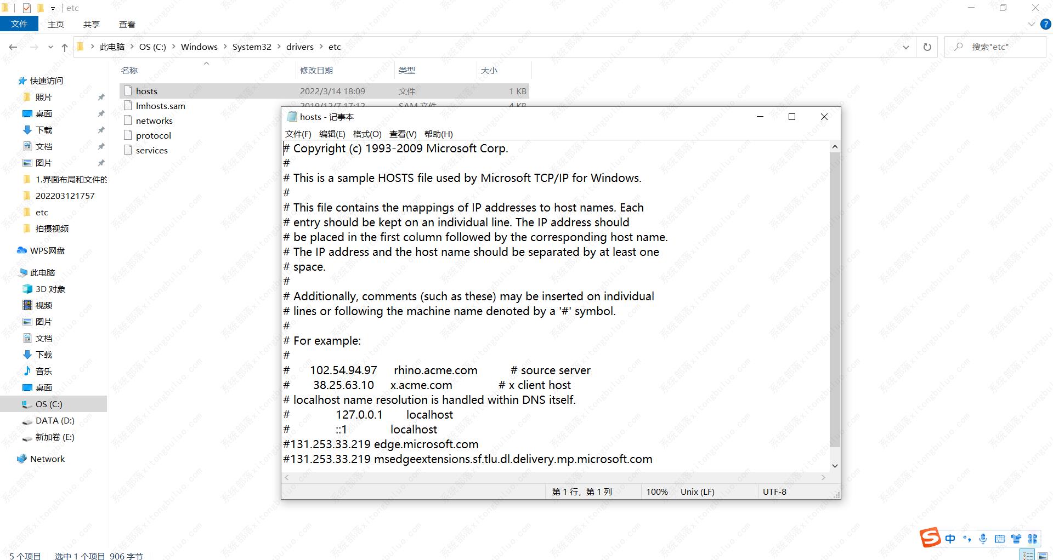Expand the address bar history dropdown
The width and height of the screenshot is (1053, 560).
coord(906,47)
